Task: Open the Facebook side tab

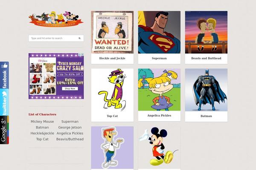Action: pyautogui.click(x=4, y=75)
